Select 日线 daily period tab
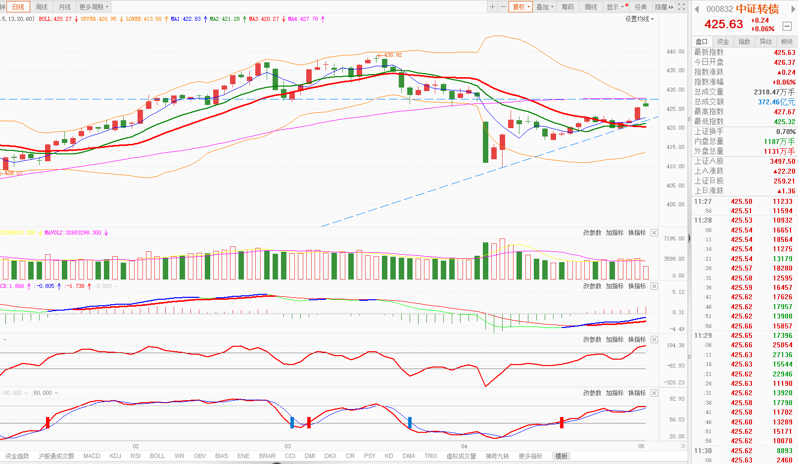The width and height of the screenshot is (798, 464). point(18,7)
